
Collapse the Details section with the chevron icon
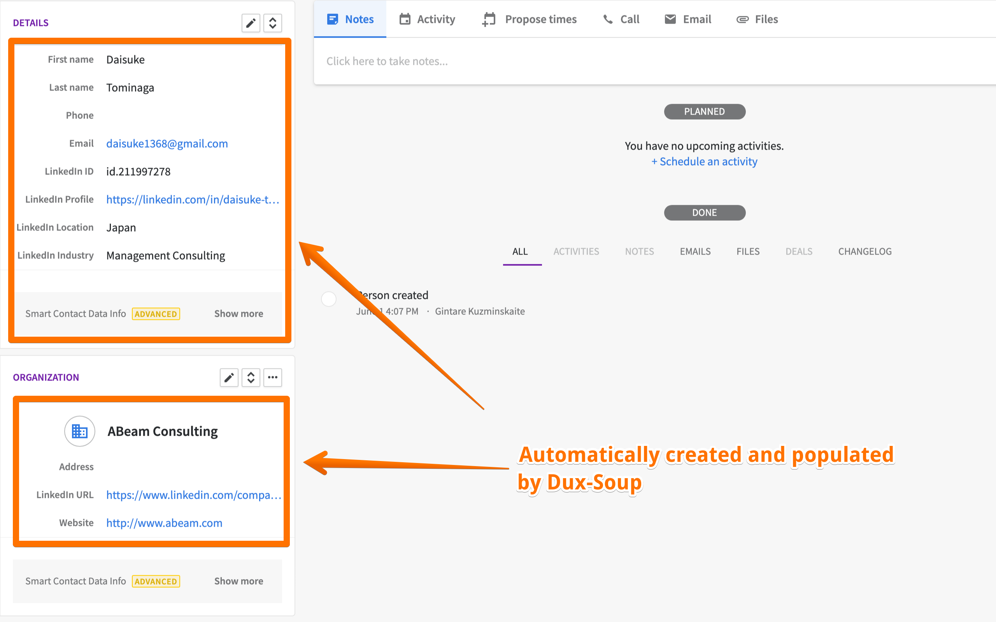tap(272, 23)
